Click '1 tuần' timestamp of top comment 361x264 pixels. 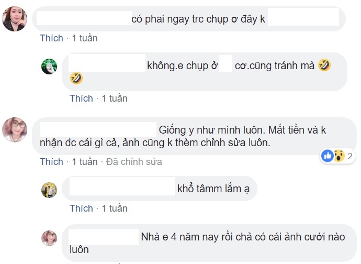pos(85,38)
